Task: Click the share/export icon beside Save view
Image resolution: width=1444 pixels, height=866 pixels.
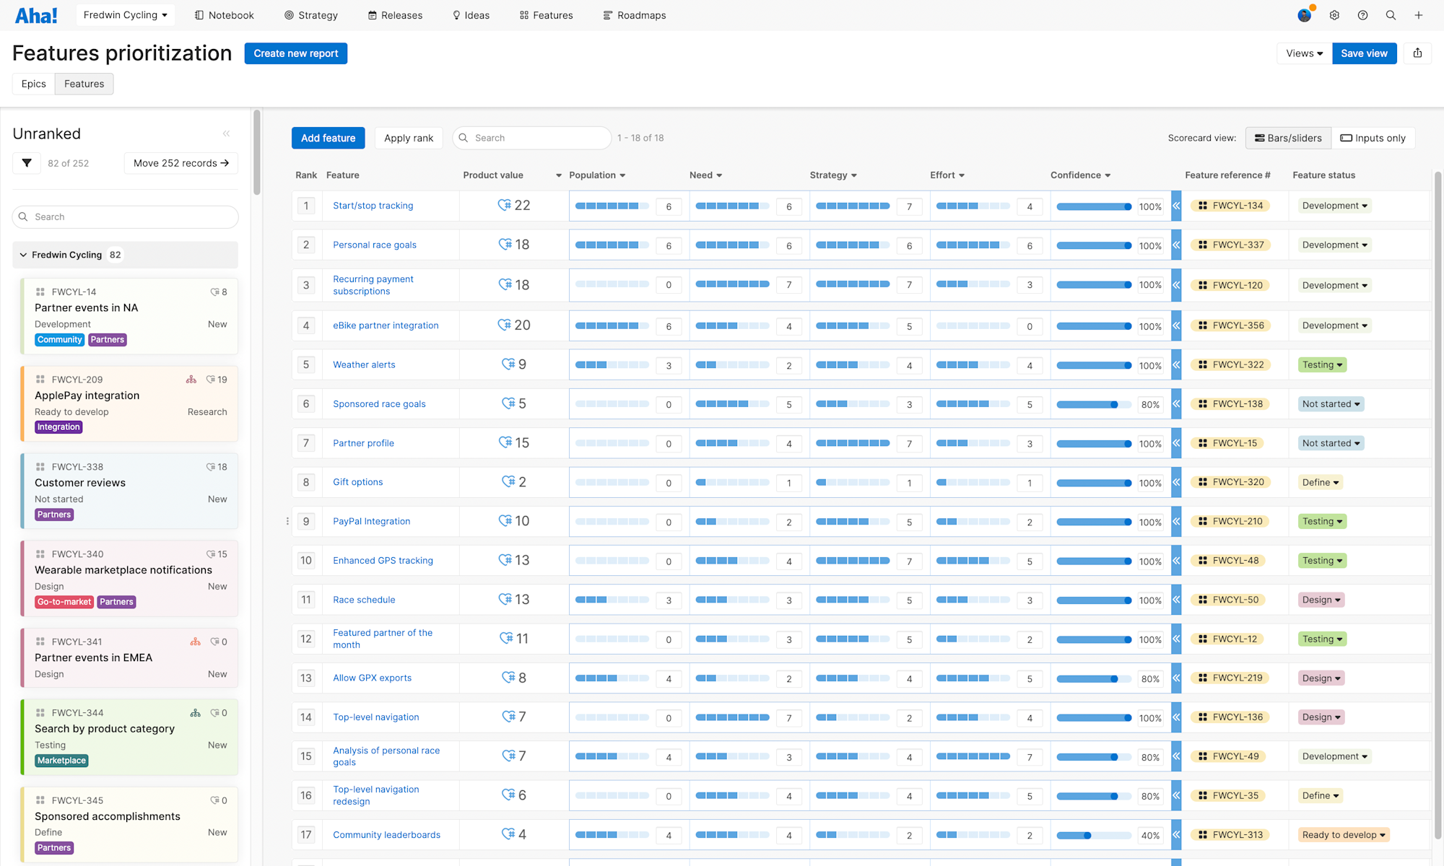Action: tap(1418, 53)
